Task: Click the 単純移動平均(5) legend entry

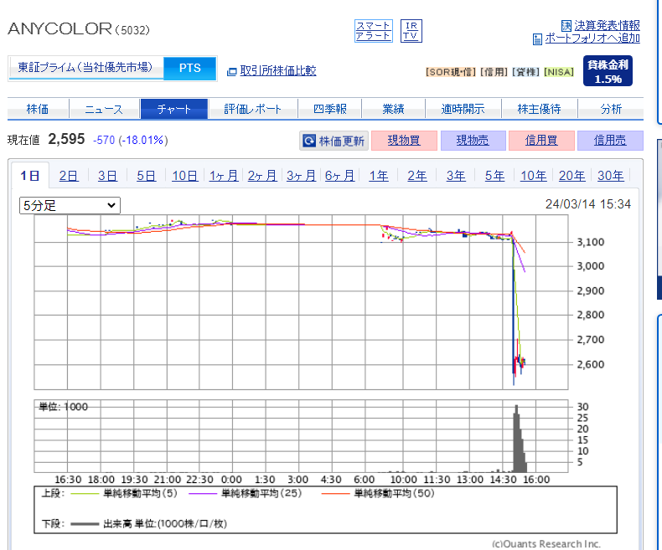Action: pyautogui.click(x=124, y=493)
